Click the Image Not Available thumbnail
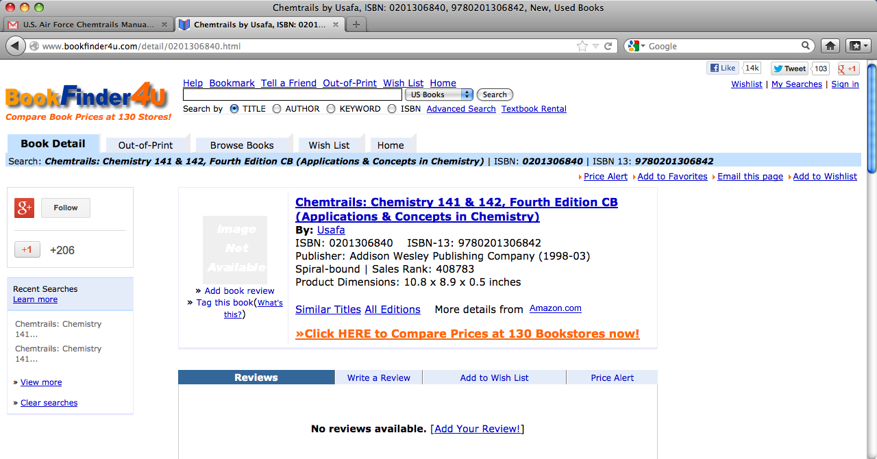 (x=235, y=249)
